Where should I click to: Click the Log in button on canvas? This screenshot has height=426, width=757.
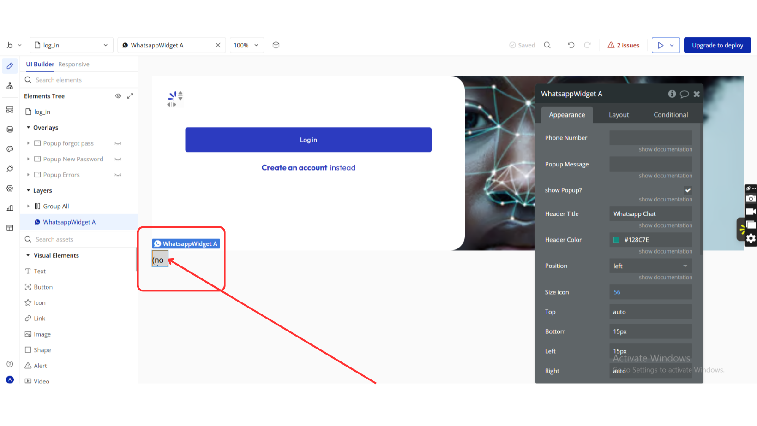tap(308, 140)
